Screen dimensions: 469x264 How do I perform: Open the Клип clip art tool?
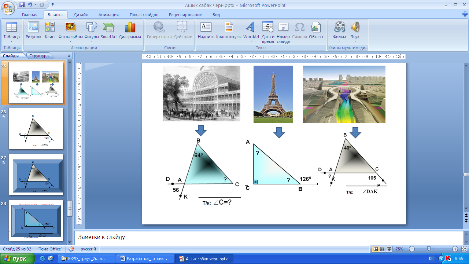(50, 31)
